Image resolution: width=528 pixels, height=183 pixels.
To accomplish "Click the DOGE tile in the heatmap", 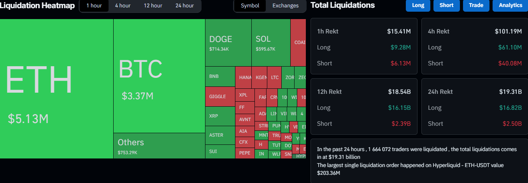I will click(228, 43).
